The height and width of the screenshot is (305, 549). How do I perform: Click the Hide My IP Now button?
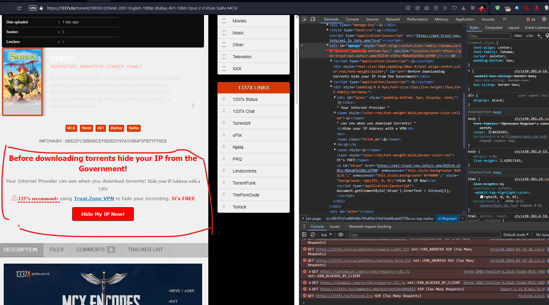point(103,214)
